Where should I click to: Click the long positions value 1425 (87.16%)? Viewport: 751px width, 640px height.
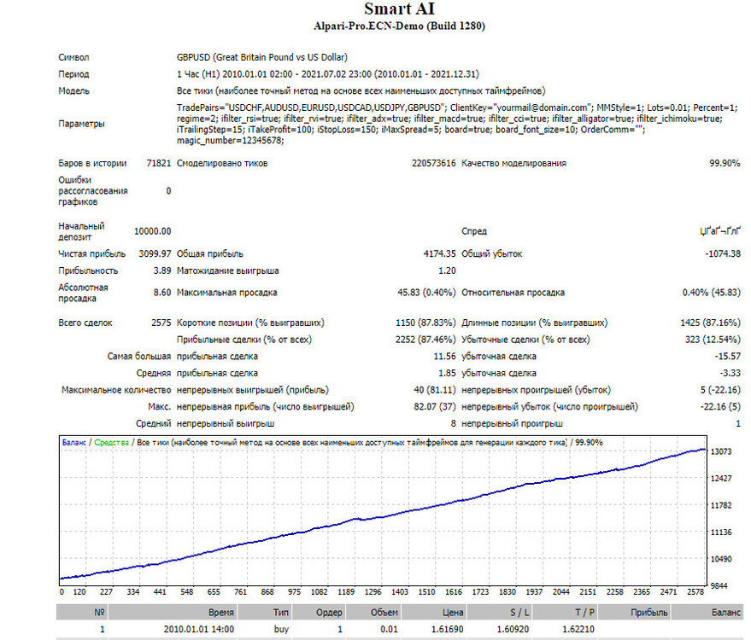(x=710, y=323)
